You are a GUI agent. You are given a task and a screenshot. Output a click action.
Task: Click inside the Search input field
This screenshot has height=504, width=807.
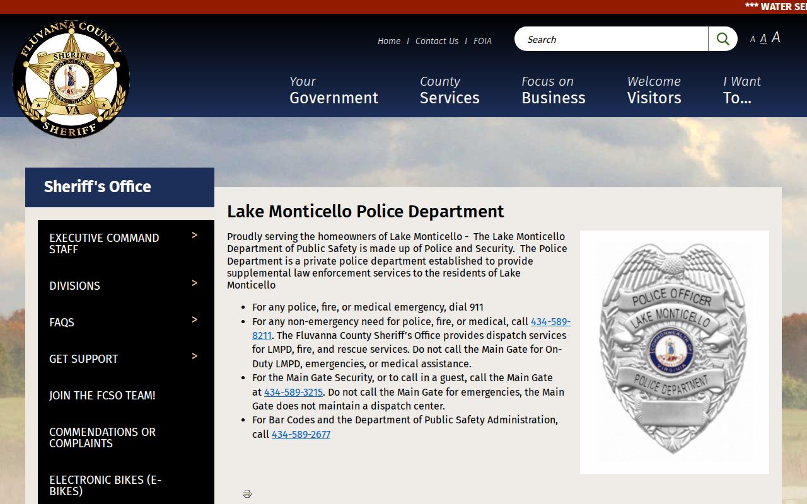pyautogui.click(x=611, y=39)
